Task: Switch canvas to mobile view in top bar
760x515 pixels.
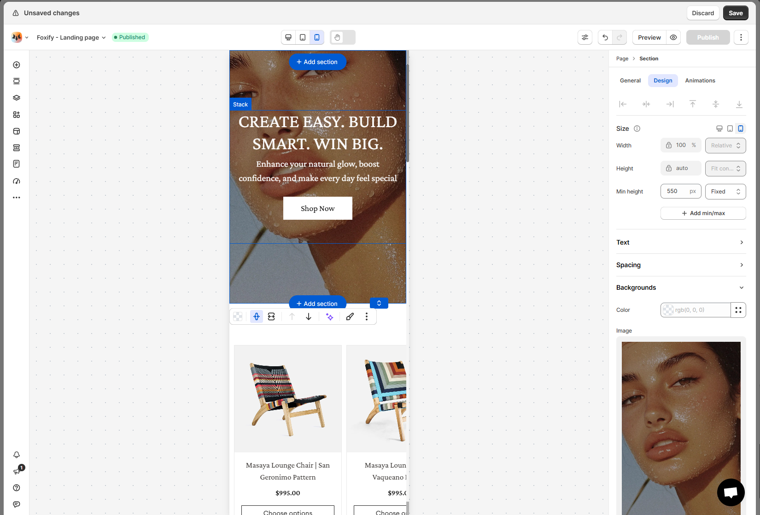Action: tap(317, 37)
